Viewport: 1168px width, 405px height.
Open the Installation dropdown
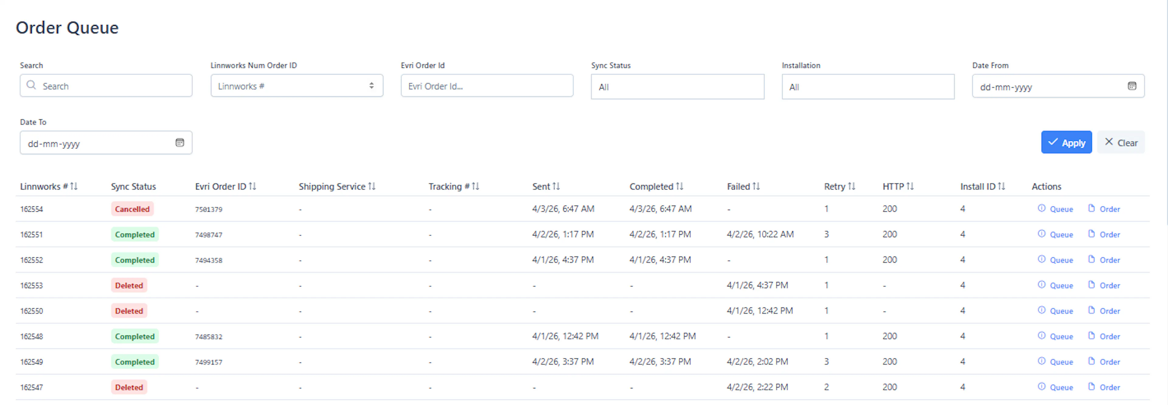pos(868,87)
